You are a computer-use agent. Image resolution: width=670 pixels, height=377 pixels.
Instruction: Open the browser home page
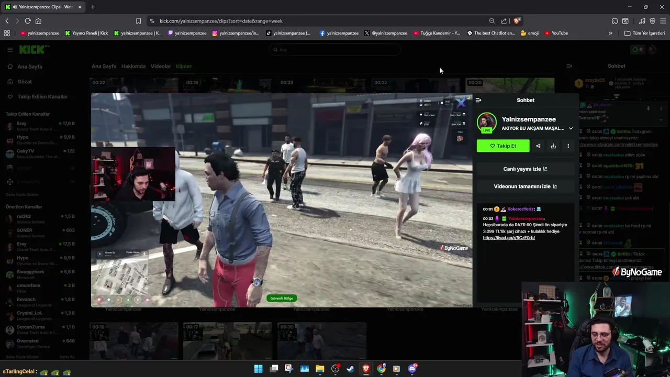[38, 21]
